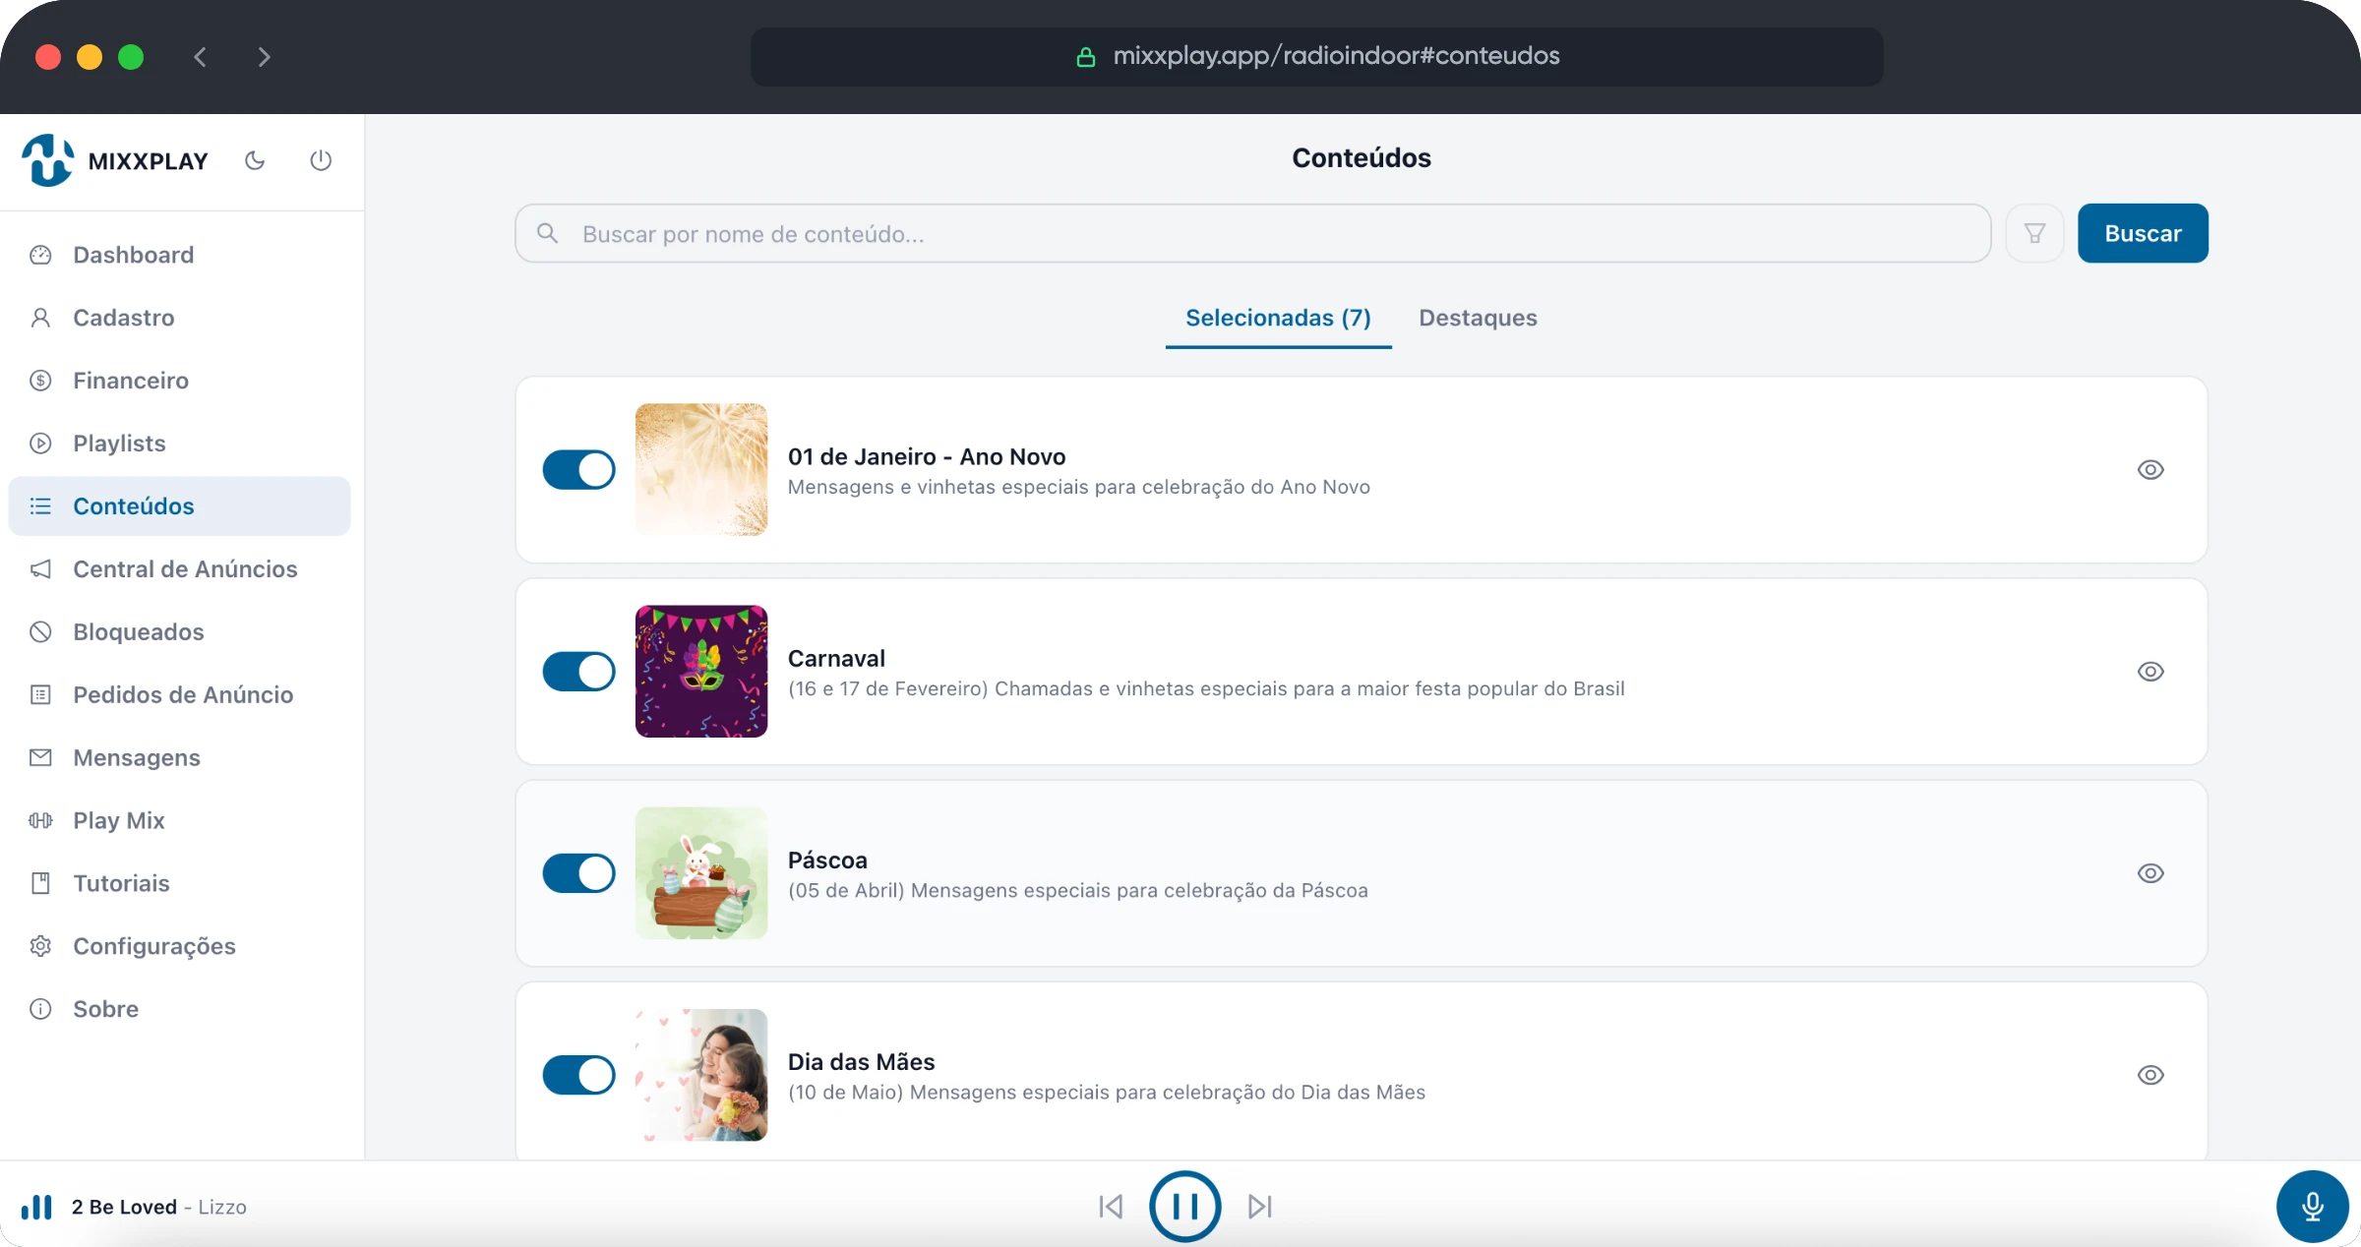Click the Páscoa bunny thumbnail
Screen dimensions: 2361x1247
point(701,873)
